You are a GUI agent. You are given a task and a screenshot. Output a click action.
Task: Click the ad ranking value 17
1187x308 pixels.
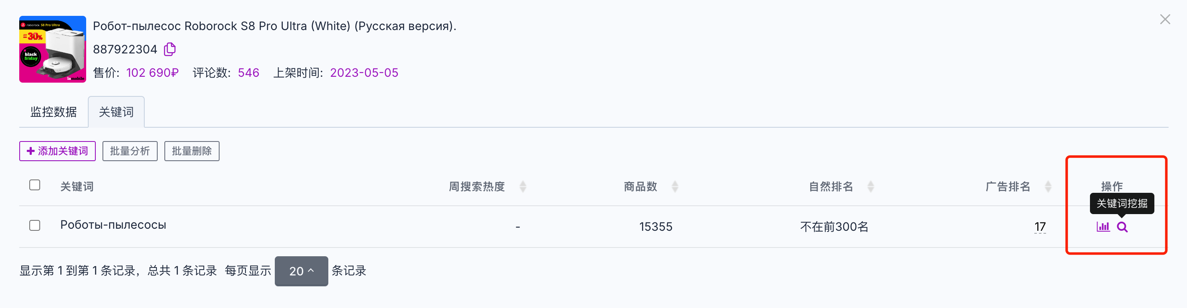pos(1040,227)
